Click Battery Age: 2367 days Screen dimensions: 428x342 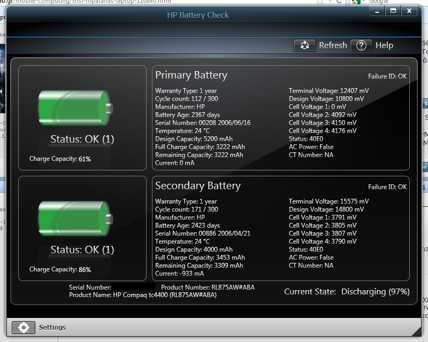188,115
